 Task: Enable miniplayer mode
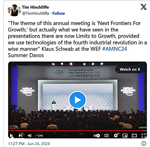click(x=125, y=136)
